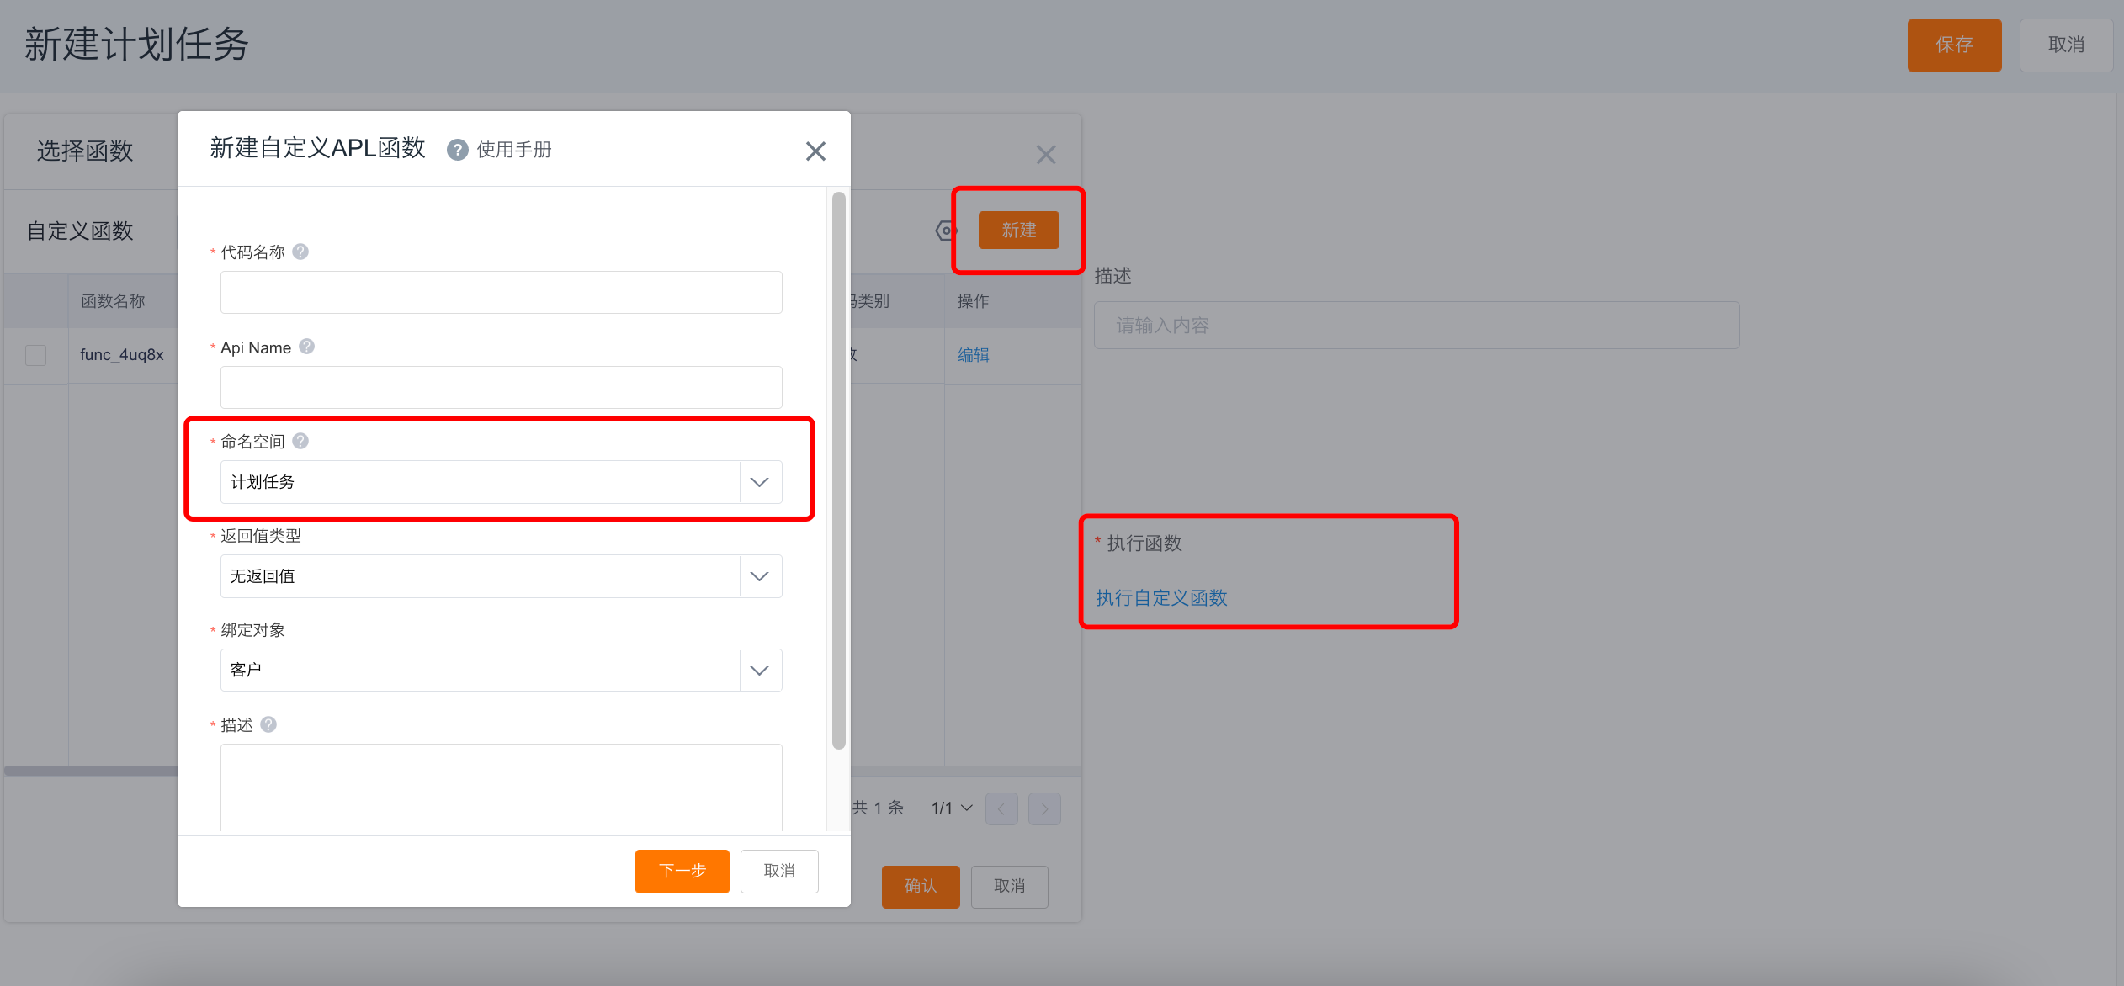Edit function with 编辑 link
Image resolution: width=2124 pixels, height=986 pixels.
coord(974,355)
